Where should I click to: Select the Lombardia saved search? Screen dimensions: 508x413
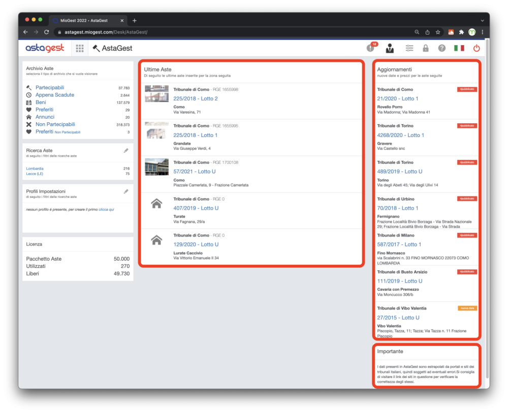(x=35, y=168)
